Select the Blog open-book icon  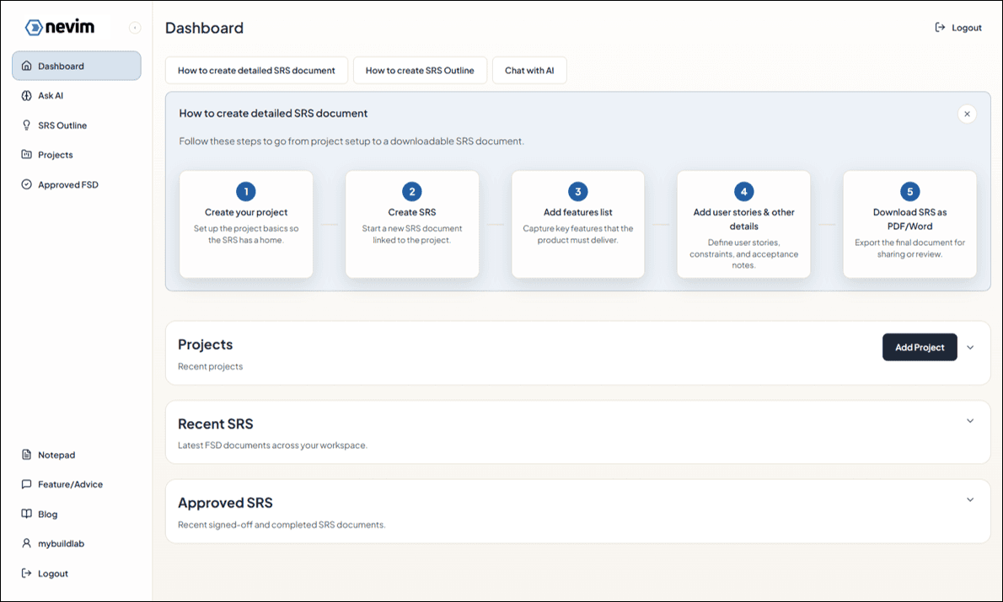coord(26,514)
